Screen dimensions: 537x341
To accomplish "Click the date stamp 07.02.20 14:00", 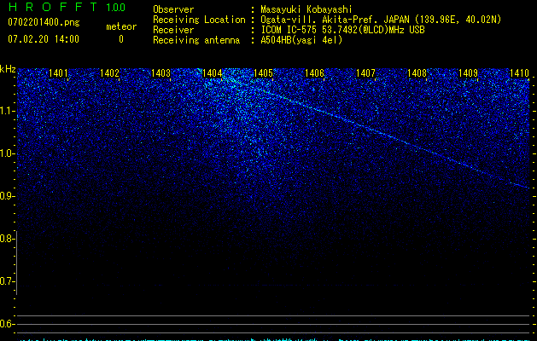I will pyautogui.click(x=44, y=39).
